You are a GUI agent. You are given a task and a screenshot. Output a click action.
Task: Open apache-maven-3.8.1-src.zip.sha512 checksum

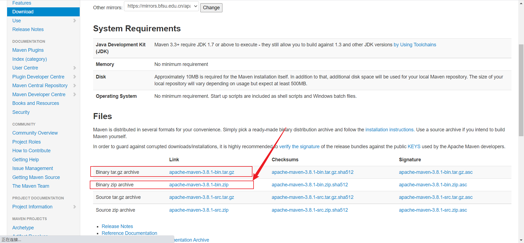coord(310,210)
